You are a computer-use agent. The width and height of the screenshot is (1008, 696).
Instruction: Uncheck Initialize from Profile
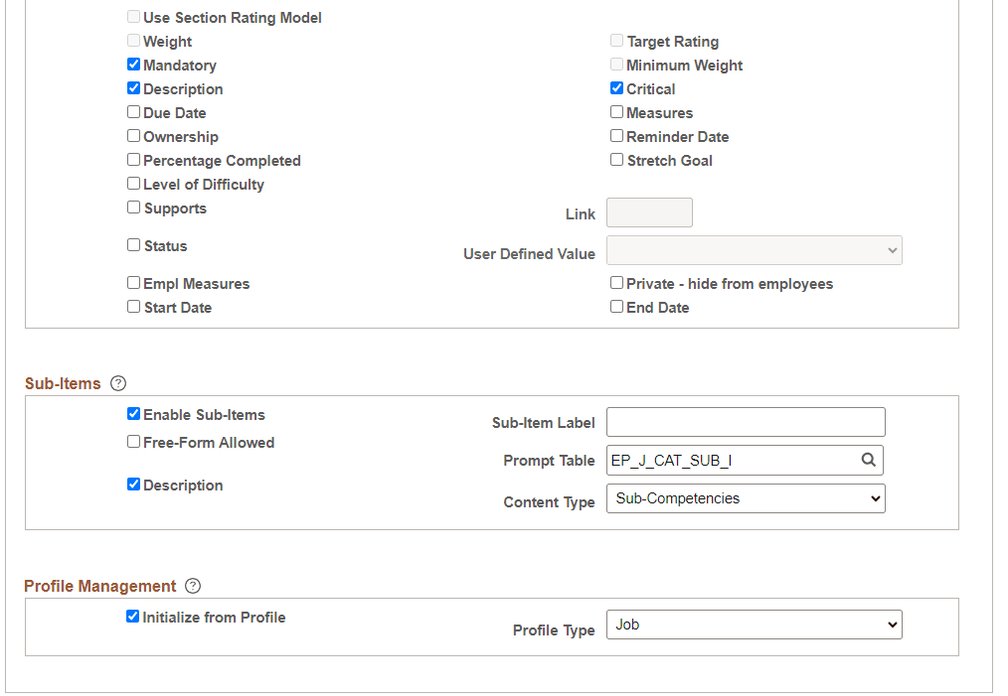132,616
